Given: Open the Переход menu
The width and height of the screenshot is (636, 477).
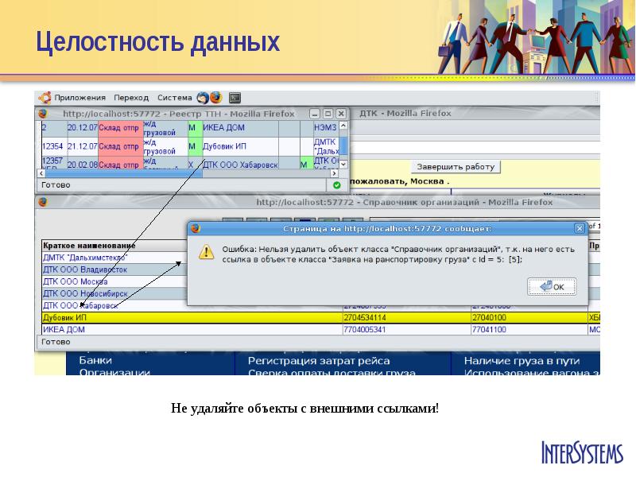Looking at the screenshot, I should [x=131, y=98].
